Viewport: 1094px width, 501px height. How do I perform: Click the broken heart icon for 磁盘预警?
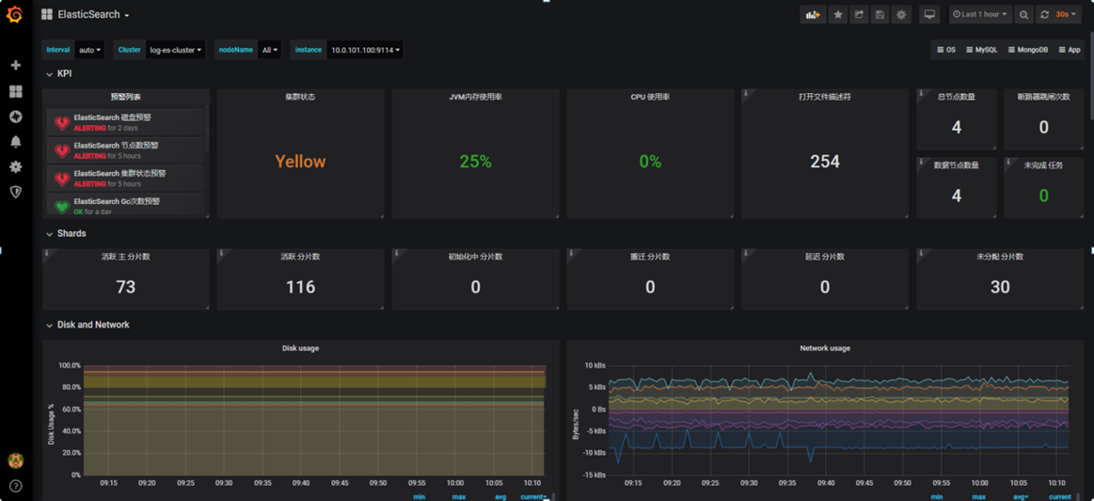[x=62, y=122]
